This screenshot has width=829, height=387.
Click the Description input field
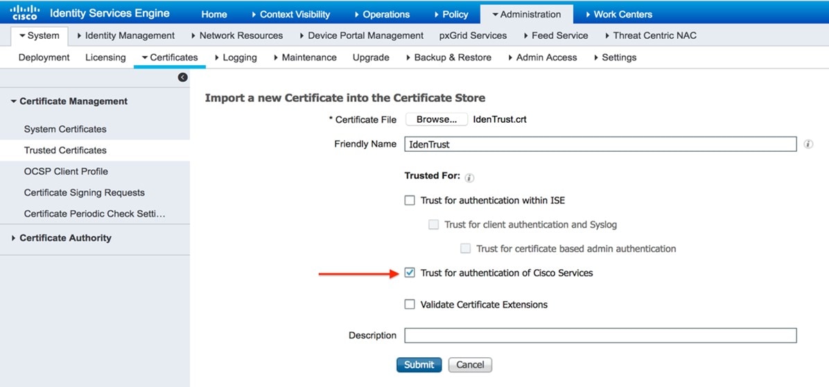click(600, 335)
